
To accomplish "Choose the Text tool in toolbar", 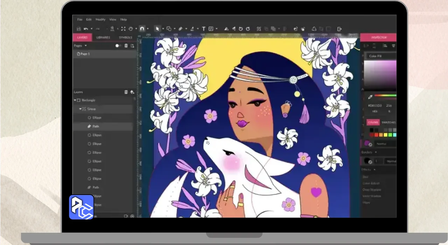I will [x=203, y=29].
